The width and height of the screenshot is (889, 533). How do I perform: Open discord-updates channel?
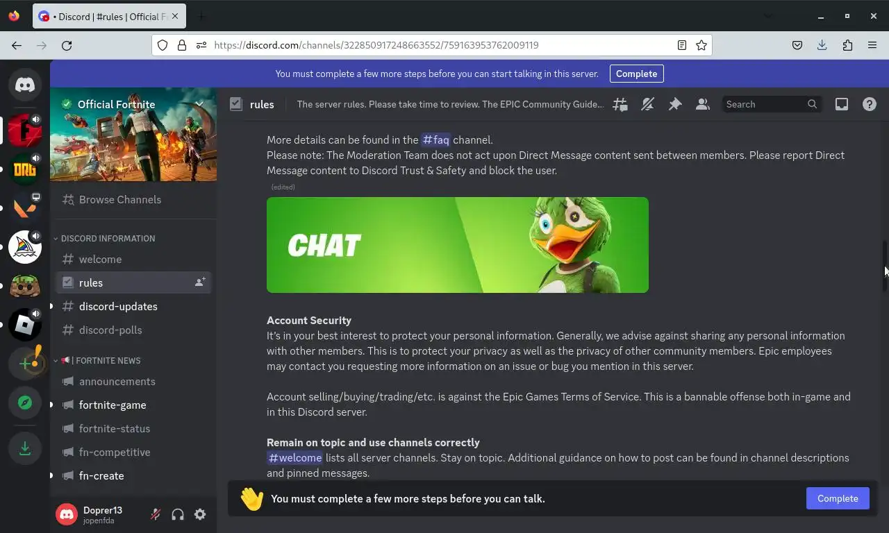(x=133, y=306)
